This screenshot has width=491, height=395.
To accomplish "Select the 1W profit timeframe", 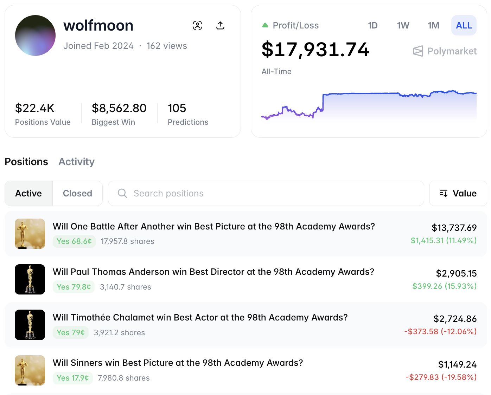I will (403, 25).
